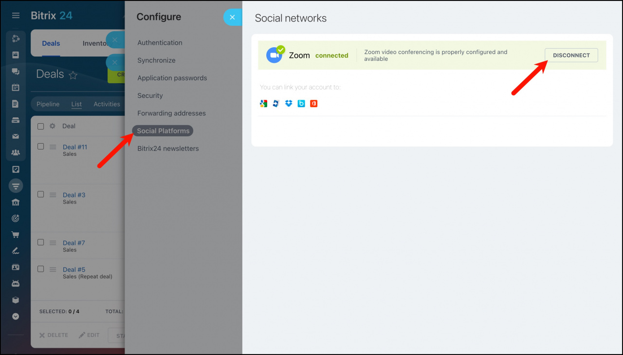Open the bank building sidebar icon
This screenshot has width=623, height=355.
click(x=16, y=202)
